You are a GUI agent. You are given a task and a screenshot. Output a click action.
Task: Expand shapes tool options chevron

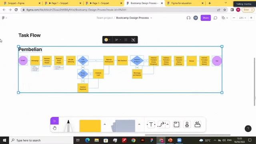pos(139,124)
